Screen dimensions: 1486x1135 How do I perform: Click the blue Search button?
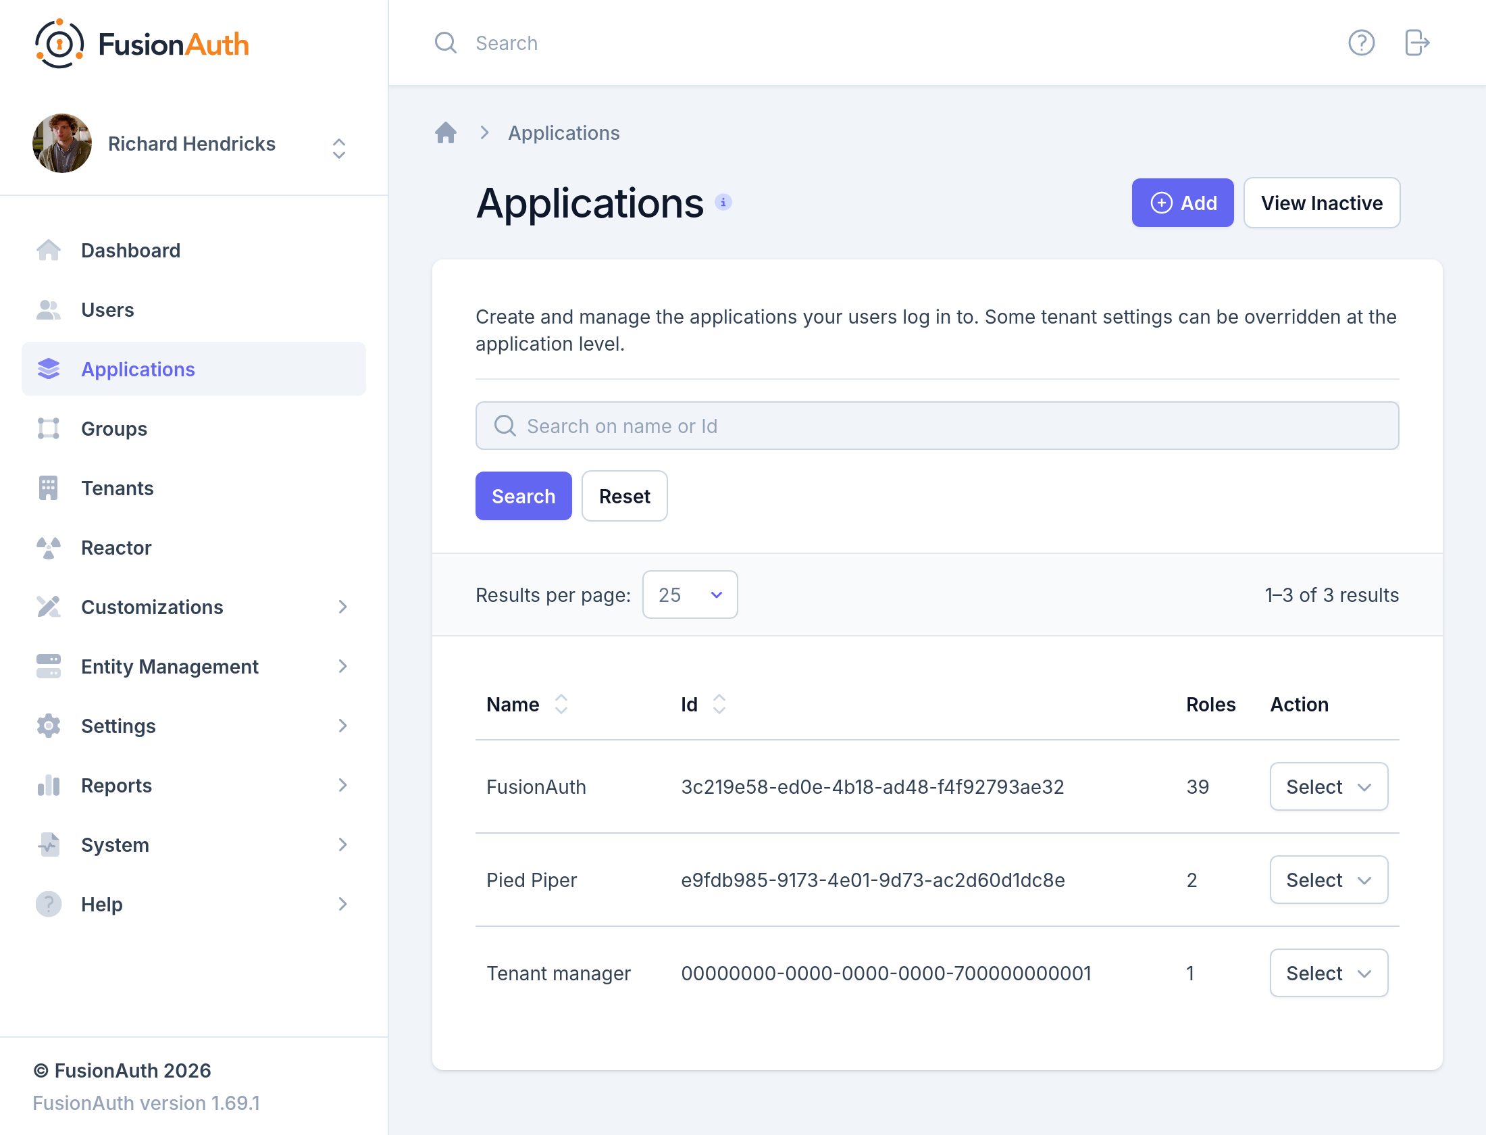point(523,496)
